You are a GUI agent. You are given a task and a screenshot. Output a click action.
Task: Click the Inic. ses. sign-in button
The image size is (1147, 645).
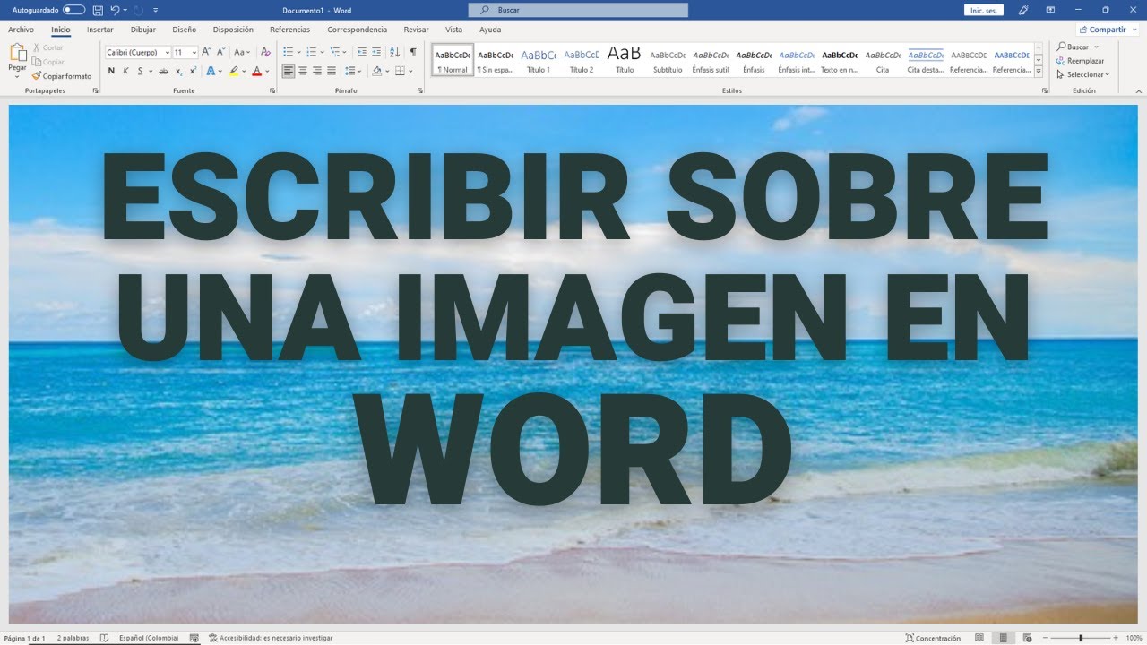(984, 10)
